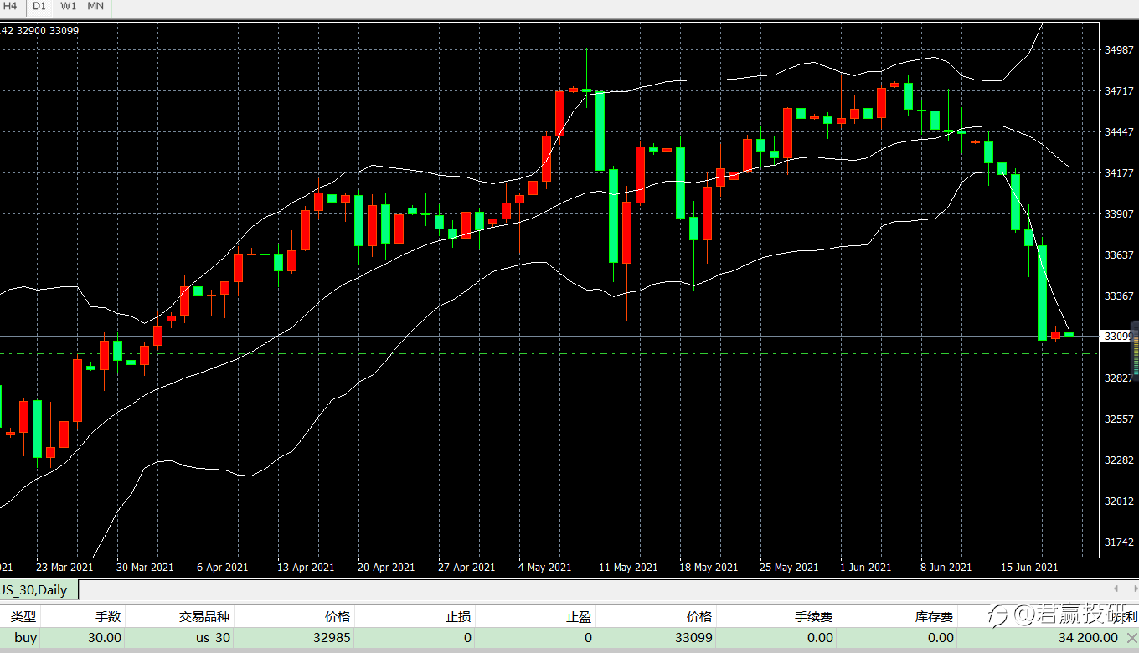Image resolution: width=1139 pixels, height=653 pixels.
Task: Click the 32557 price axis label
Action: coord(1120,419)
